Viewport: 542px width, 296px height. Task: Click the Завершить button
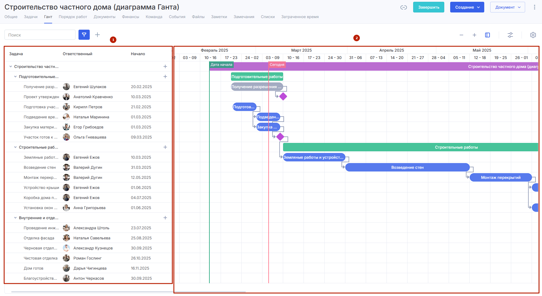[429, 7]
